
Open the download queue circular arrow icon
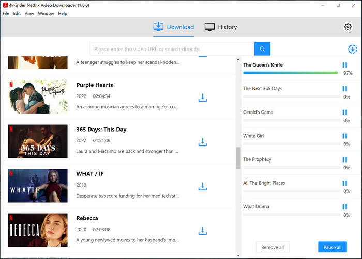pos(352,49)
